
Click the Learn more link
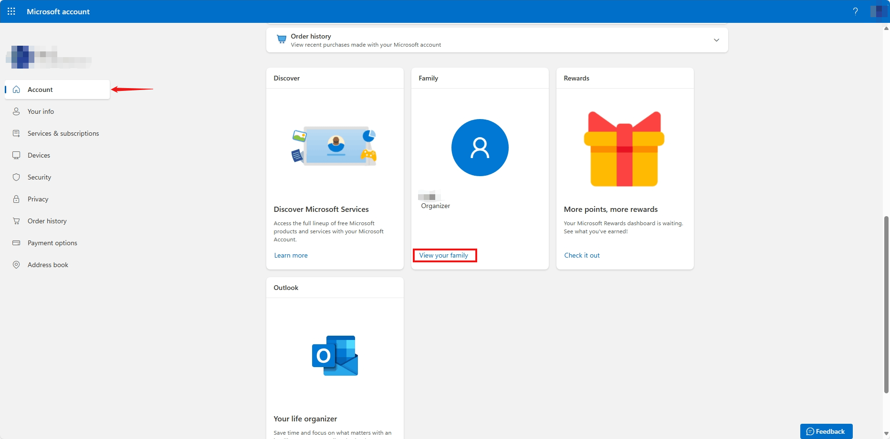[291, 255]
